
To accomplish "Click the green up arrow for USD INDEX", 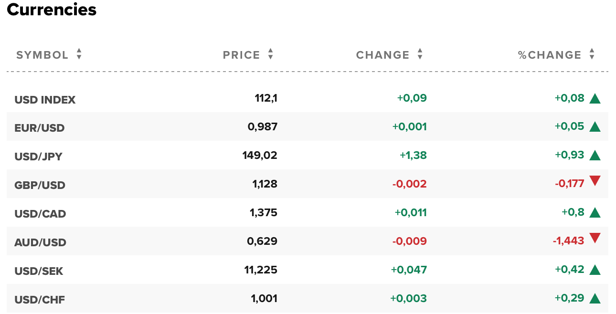I will tap(595, 99).
